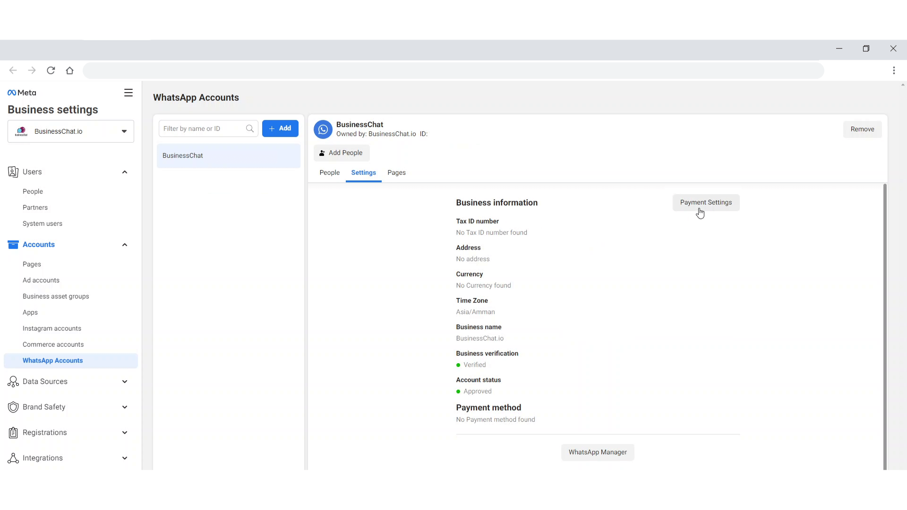Open browser three-dot menu
Image resolution: width=907 pixels, height=510 pixels.
tap(894, 70)
